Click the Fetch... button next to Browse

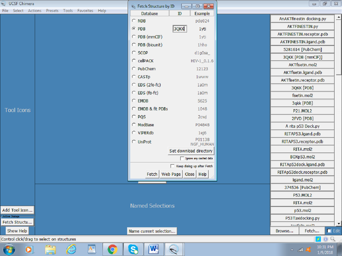click(x=312, y=231)
